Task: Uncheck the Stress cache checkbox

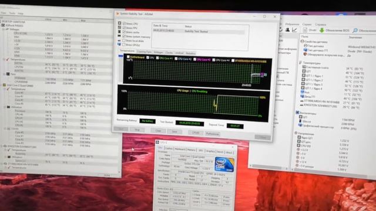Action: tap(124, 32)
